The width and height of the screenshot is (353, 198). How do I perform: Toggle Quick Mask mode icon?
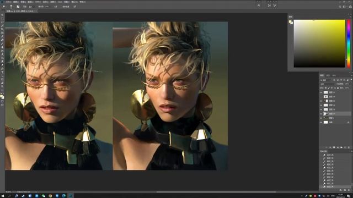(x=2, y=101)
